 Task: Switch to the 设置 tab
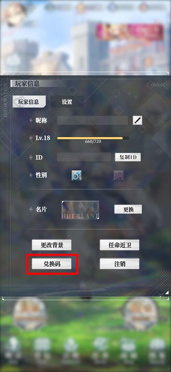click(x=67, y=102)
